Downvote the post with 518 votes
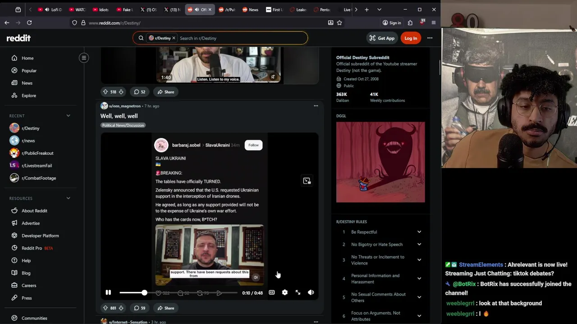The image size is (577, 324). [x=121, y=92]
